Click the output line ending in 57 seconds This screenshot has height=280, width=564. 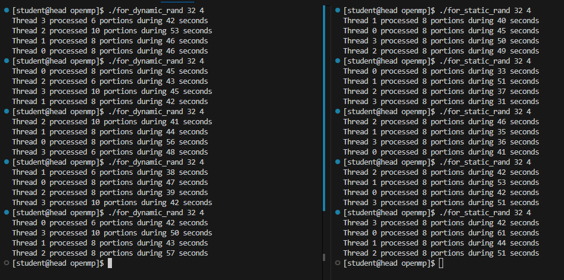coord(110,253)
